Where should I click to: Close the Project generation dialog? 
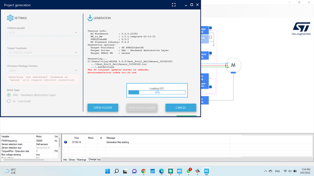197,5
